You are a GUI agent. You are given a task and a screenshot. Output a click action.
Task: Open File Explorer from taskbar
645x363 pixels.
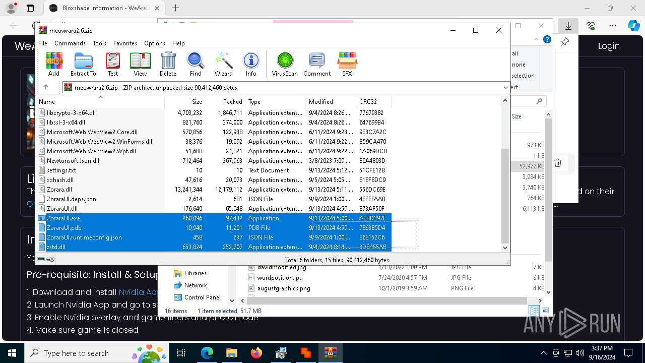pos(232,353)
